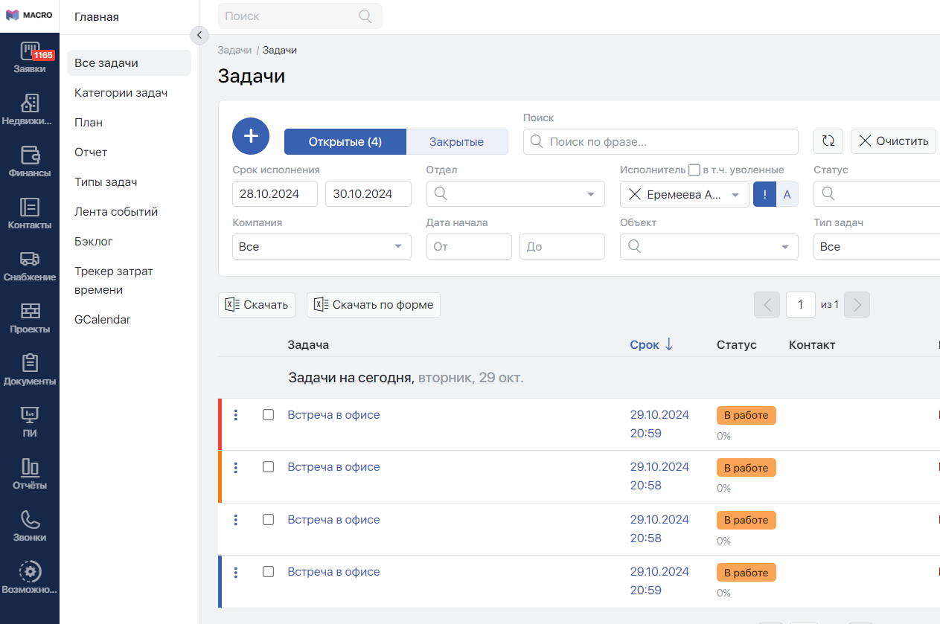Click the Скачать по форме button
940x624 pixels.
374,305
